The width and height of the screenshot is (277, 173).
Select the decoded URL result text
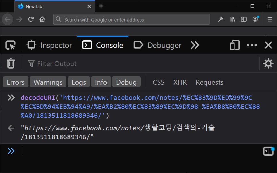[118, 132]
